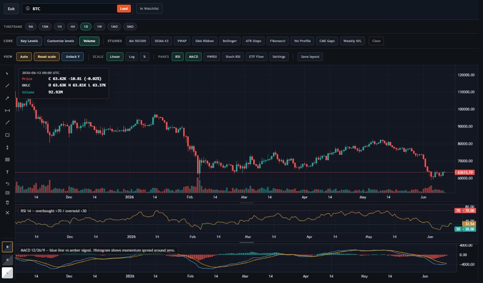Enable ATR Stops study
Viewport: 483px width, 283px height.
coord(254,41)
